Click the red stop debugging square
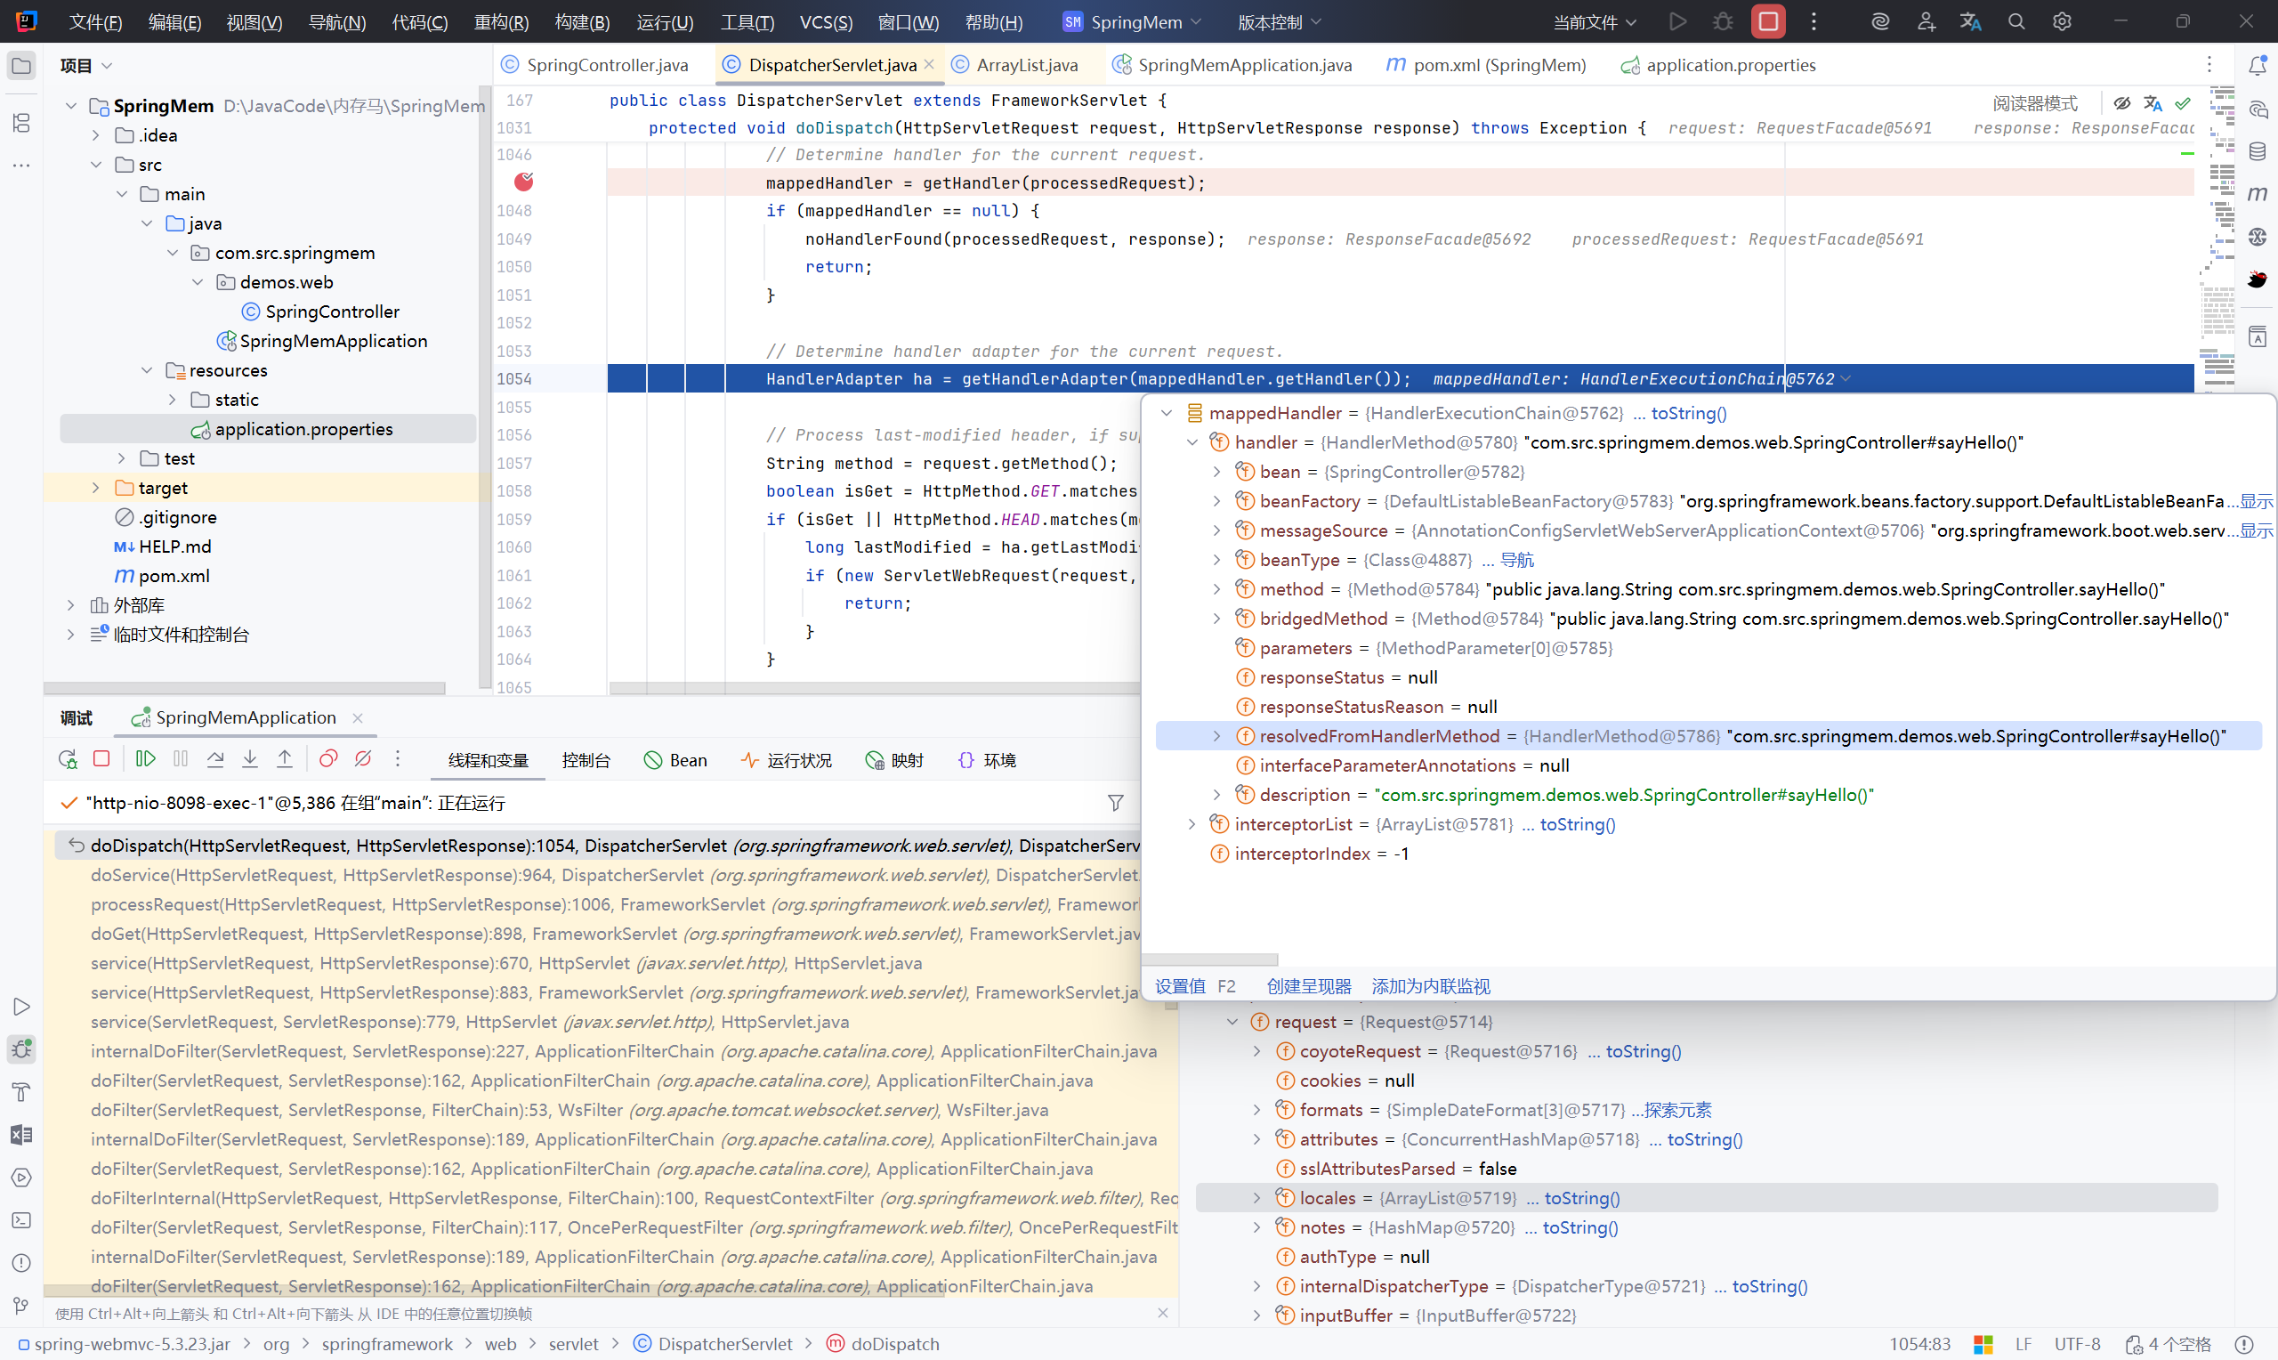 tap(101, 759)
